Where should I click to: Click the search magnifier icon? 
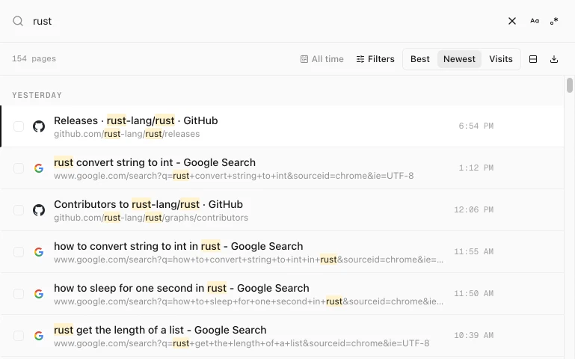pos(18,21)
